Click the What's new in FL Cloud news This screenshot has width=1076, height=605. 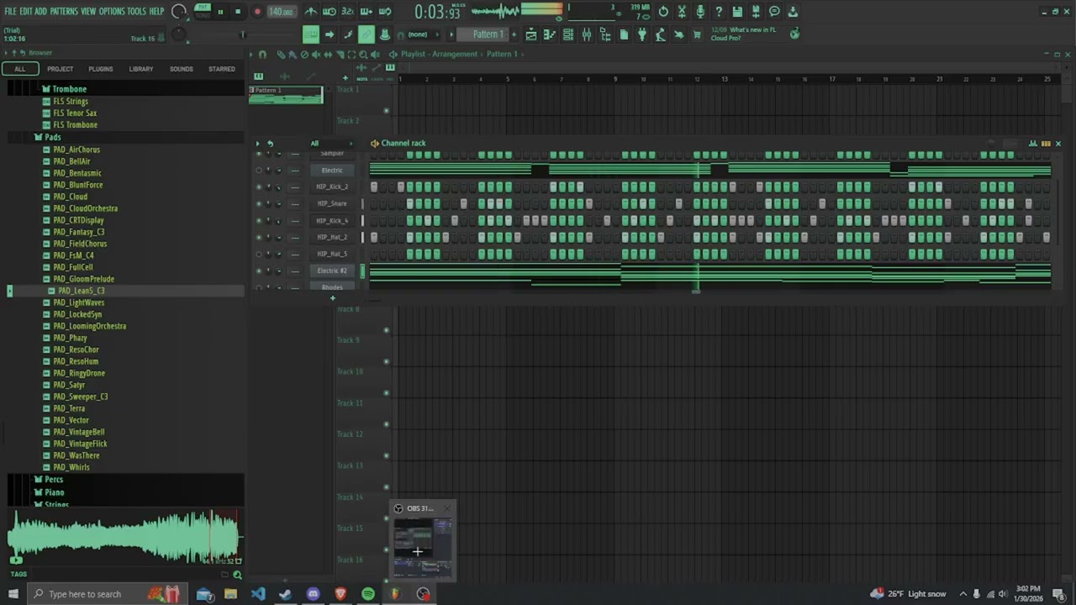[744, 34]
